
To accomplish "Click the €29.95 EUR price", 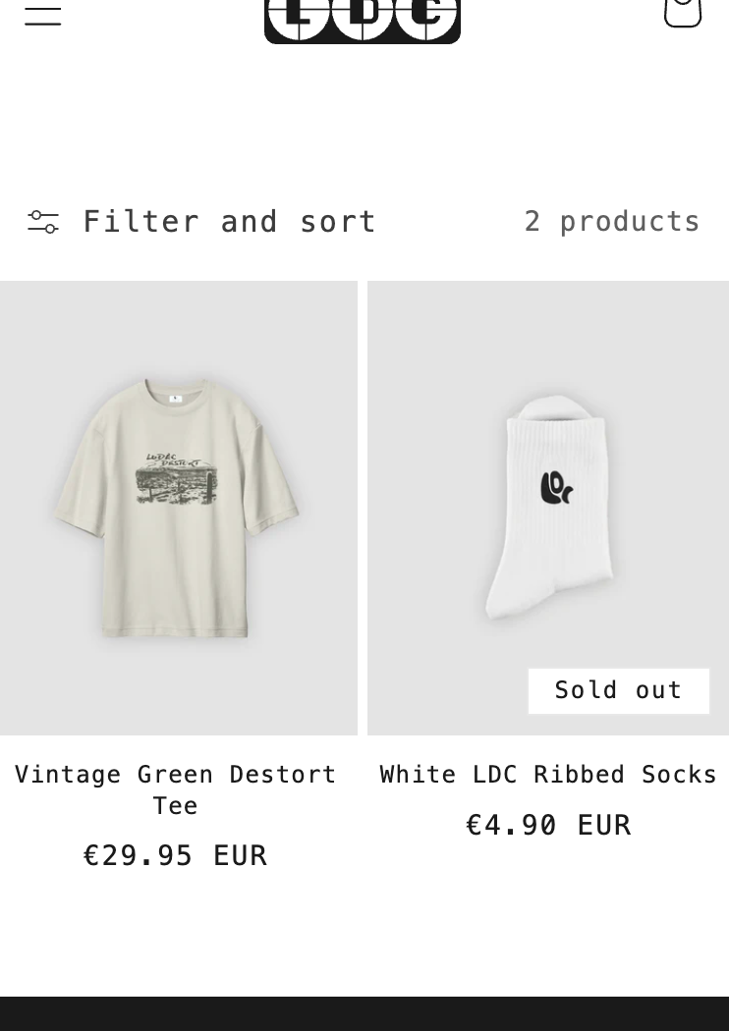I will (176, 856).
